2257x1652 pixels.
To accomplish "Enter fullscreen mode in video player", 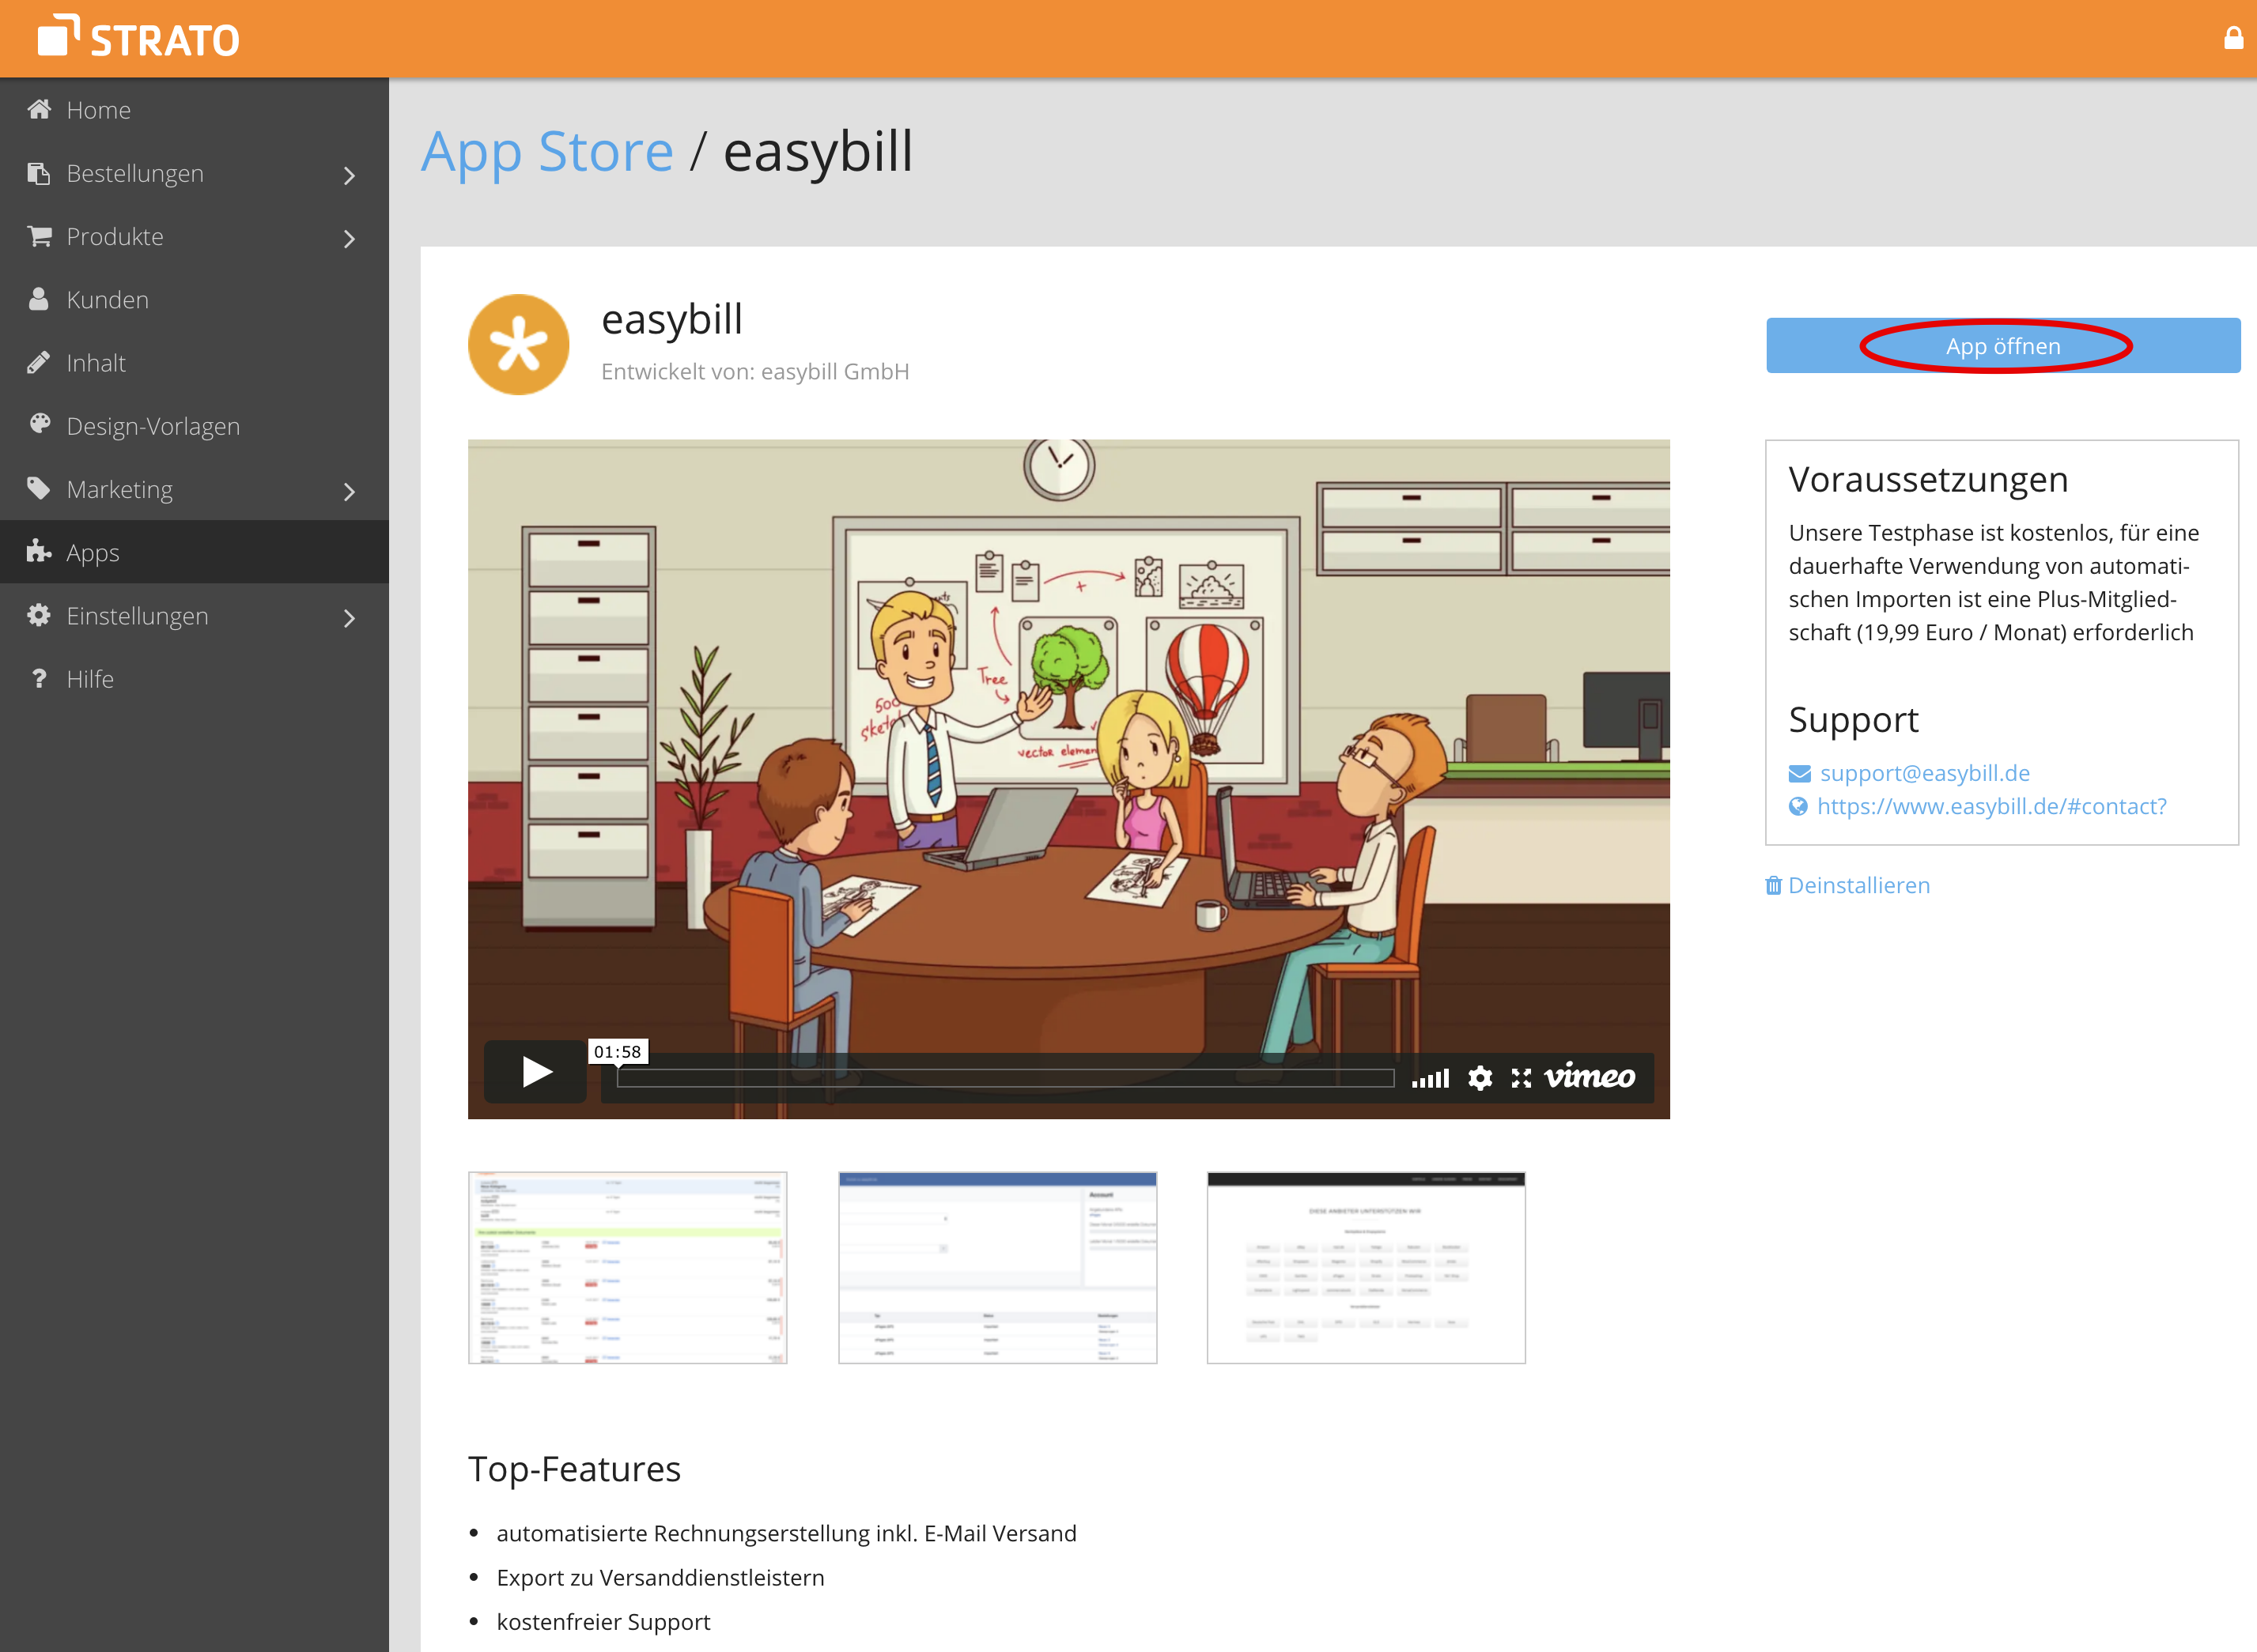I will click(1521, 1078).
